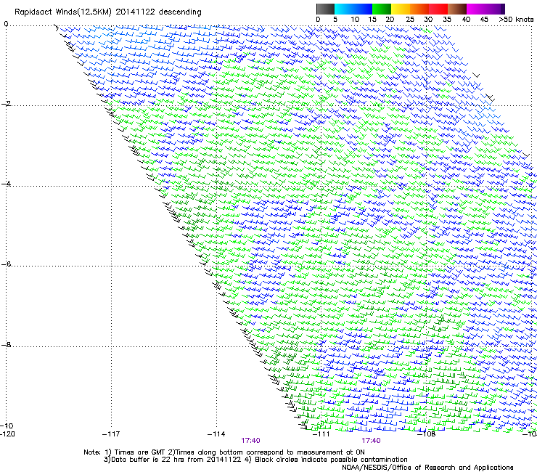Click the '-2' latitude axis label
The height and width of the screenshot is (472, 537).
click(6, 104)
